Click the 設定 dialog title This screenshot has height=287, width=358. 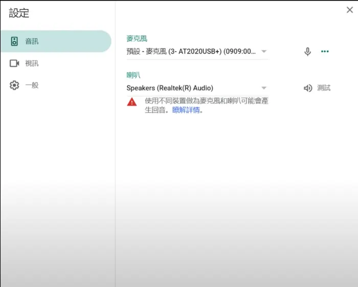19,13
